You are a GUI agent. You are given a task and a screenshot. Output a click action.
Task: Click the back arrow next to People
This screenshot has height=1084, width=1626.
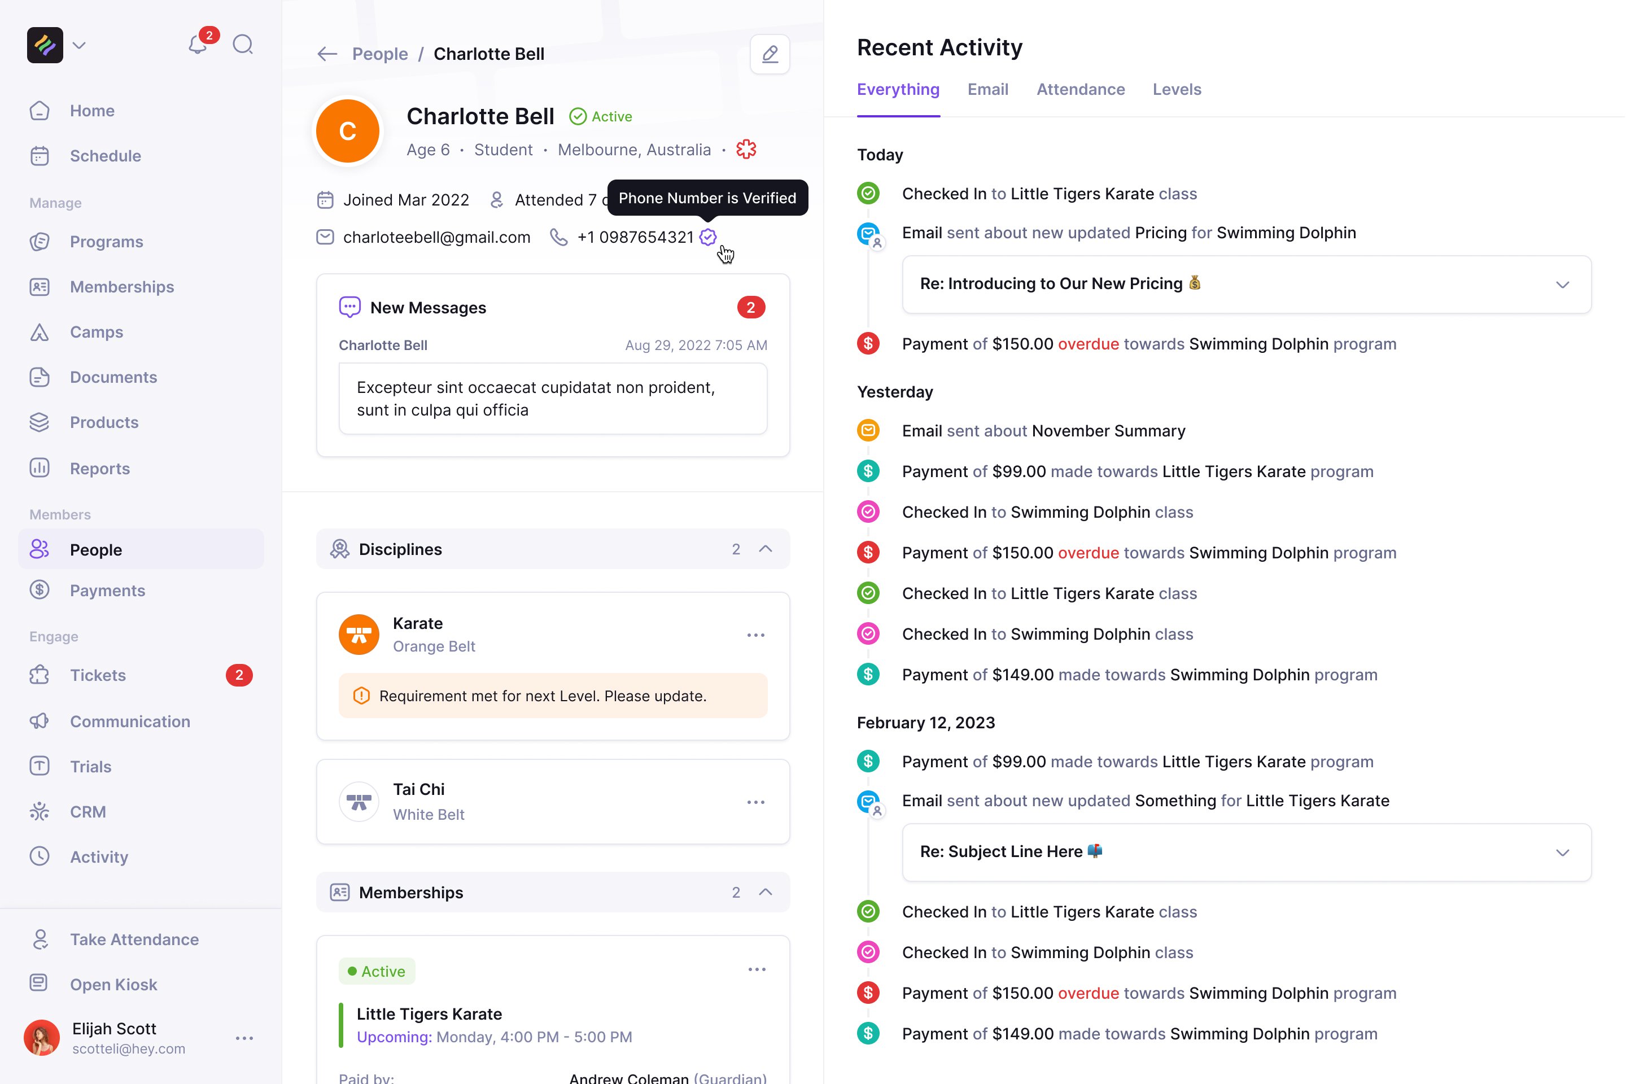click(327, 54)
